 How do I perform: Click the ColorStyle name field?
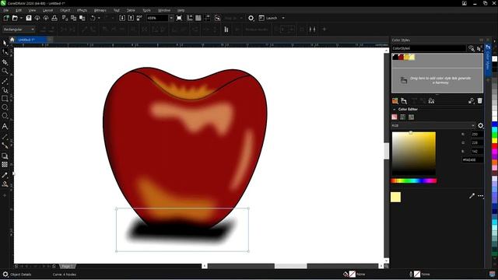coord(429,48)
